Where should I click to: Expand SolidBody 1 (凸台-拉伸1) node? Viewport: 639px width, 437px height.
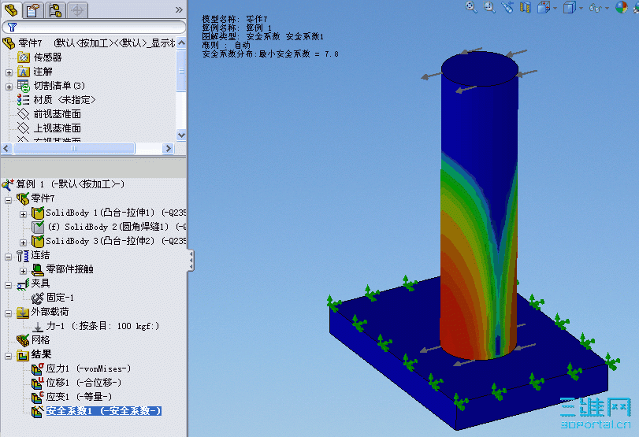23,214
